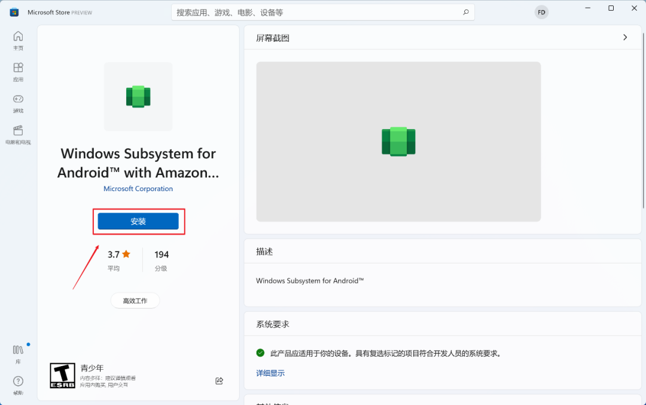
Task: Click the 详细显示 details link
Action: pyautogui.click(x=270, y=373)
